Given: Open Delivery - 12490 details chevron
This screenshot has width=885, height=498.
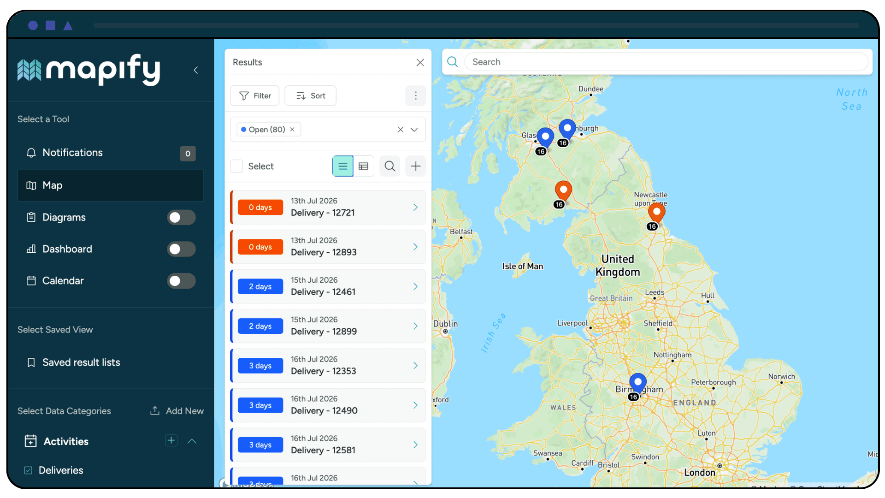Looking at the screenshot, I should pyautogui.click(x=415, y=405).
